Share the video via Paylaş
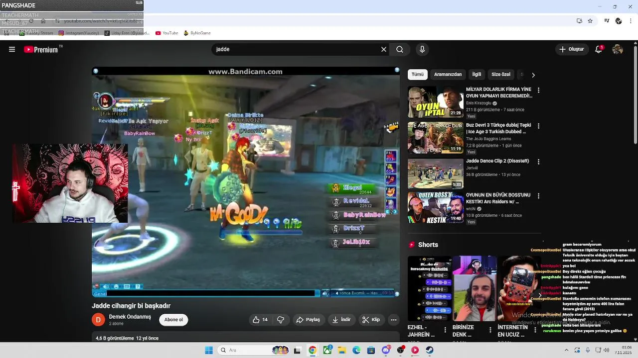This screenshot has height=358, width=638. (308, 320)
